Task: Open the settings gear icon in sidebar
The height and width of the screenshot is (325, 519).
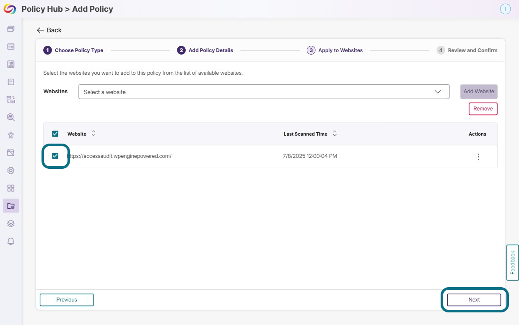Action: (x=11, y=170)
